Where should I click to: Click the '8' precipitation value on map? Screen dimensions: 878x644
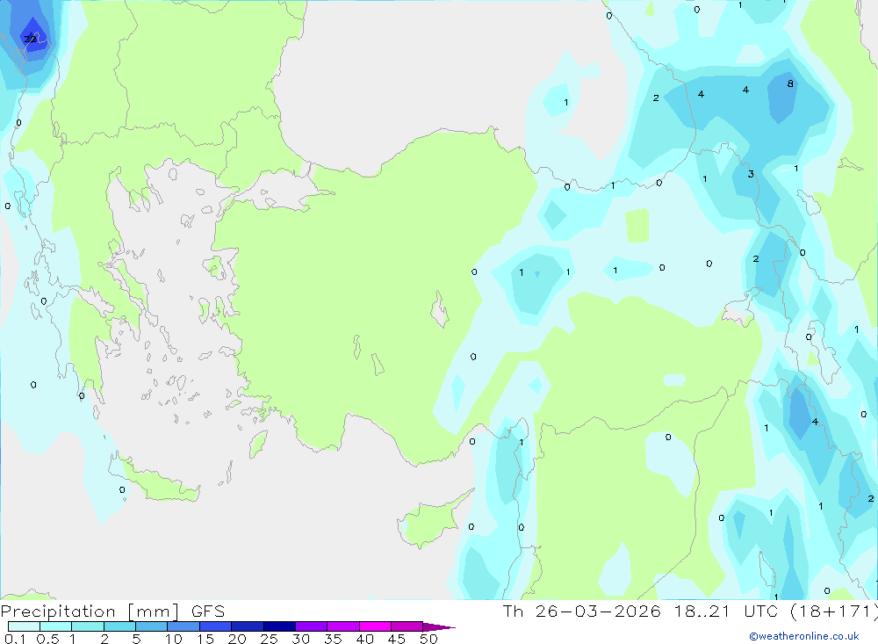[x=790, y=83]
